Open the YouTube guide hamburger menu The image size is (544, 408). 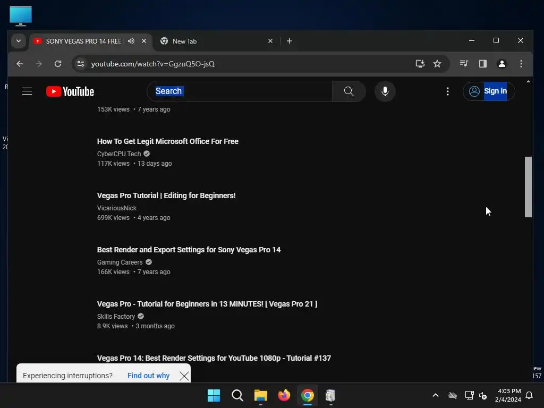click(x=27, y=91)
